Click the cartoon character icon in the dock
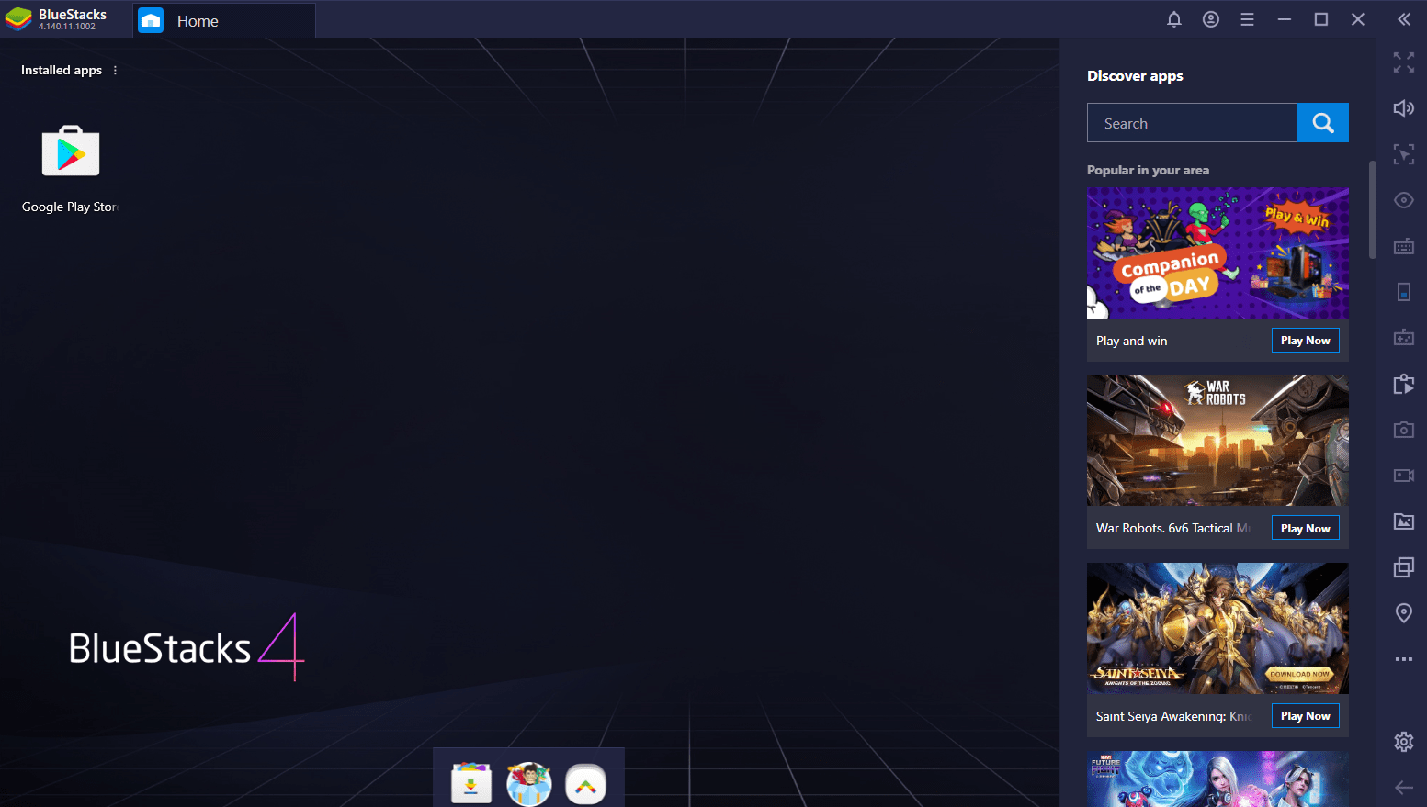Viewport: 1427px width, 807px height. (528, 784)
